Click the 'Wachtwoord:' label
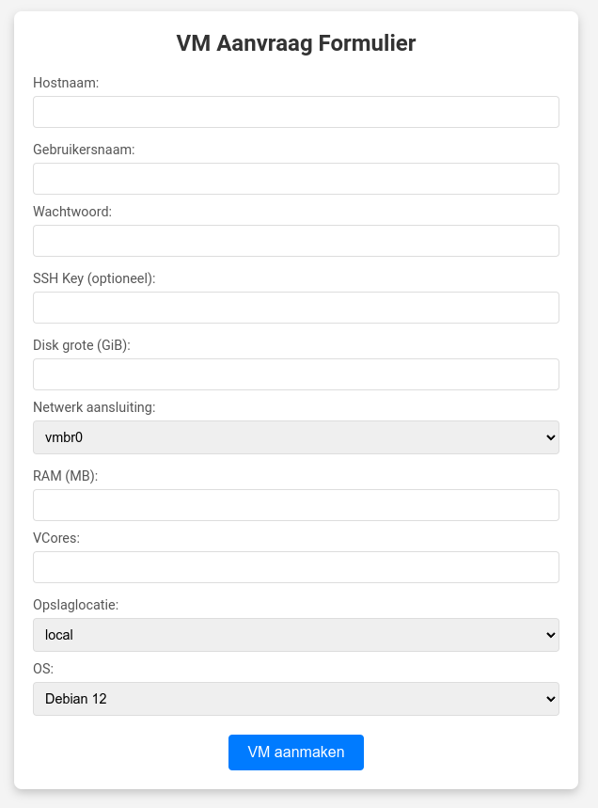 72,212
